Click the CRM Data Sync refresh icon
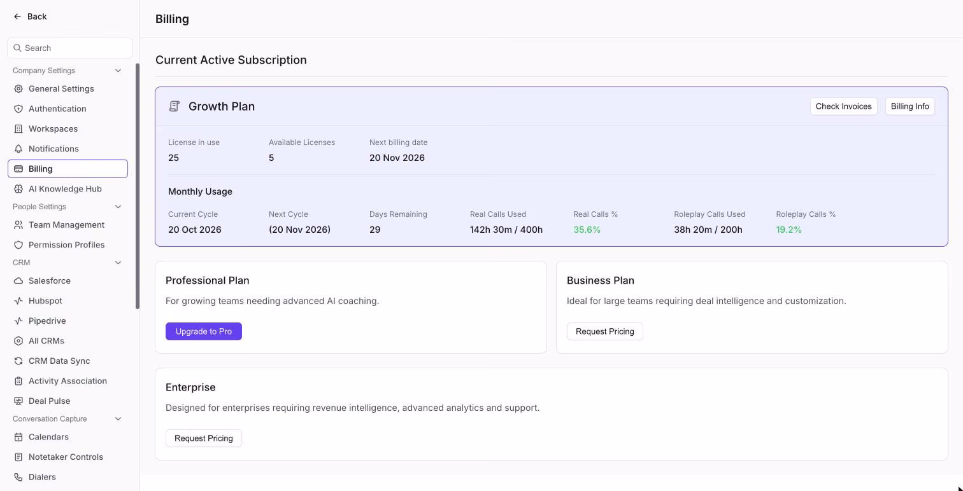The width and height of the screenshot is (963, 491). point(18,361)
